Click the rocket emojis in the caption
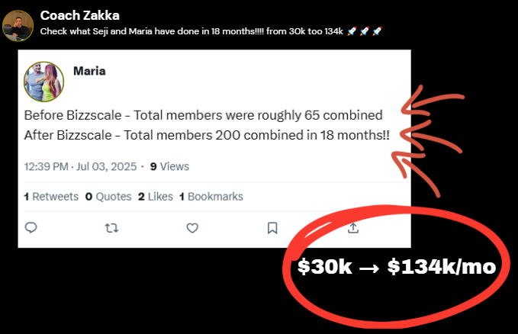Screen dimensions: 518x334 (x=364, y=31)
